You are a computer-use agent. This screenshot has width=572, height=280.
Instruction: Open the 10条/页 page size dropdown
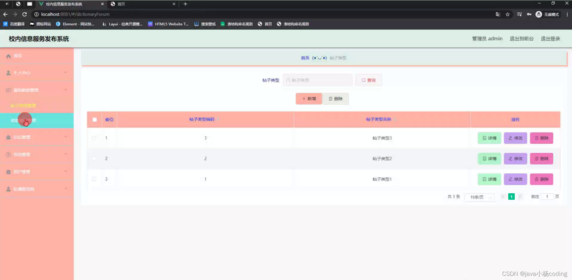[x=480, y=197]
